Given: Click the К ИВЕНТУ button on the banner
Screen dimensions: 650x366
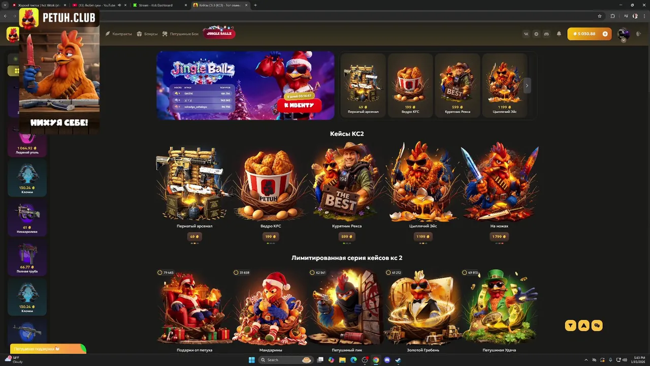Looking at the screenshot, I should pos(299,105).
